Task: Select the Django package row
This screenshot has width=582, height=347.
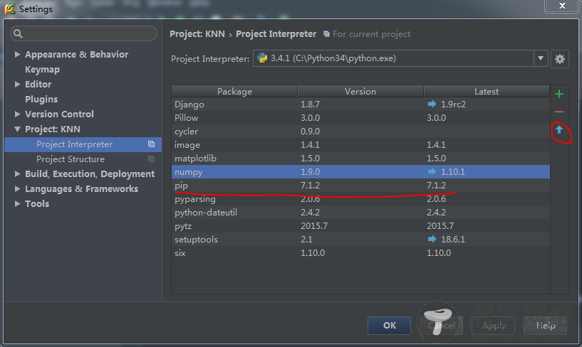Action: click(x=360, y=104)
